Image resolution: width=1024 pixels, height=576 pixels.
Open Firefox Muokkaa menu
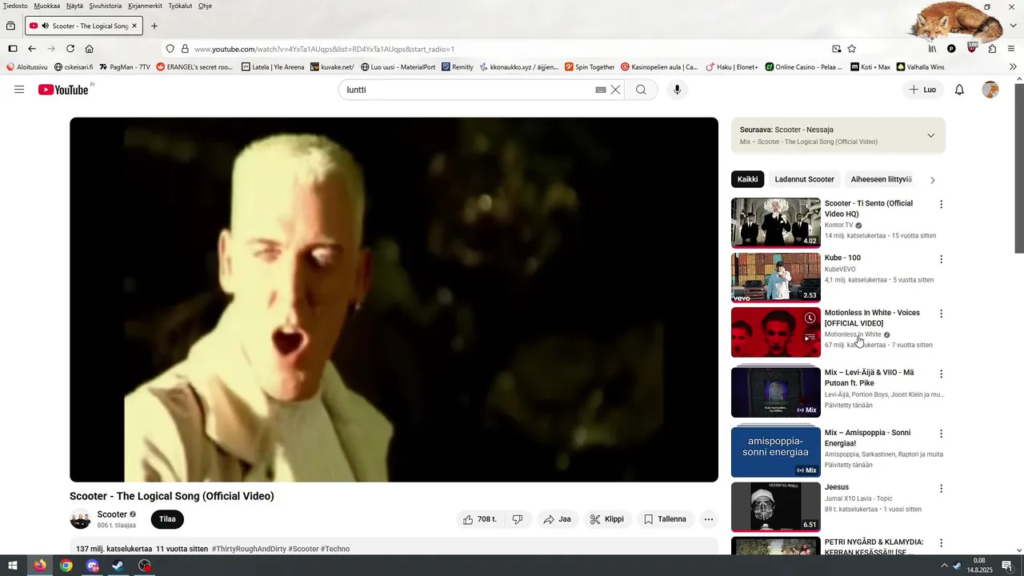(47, 6)
